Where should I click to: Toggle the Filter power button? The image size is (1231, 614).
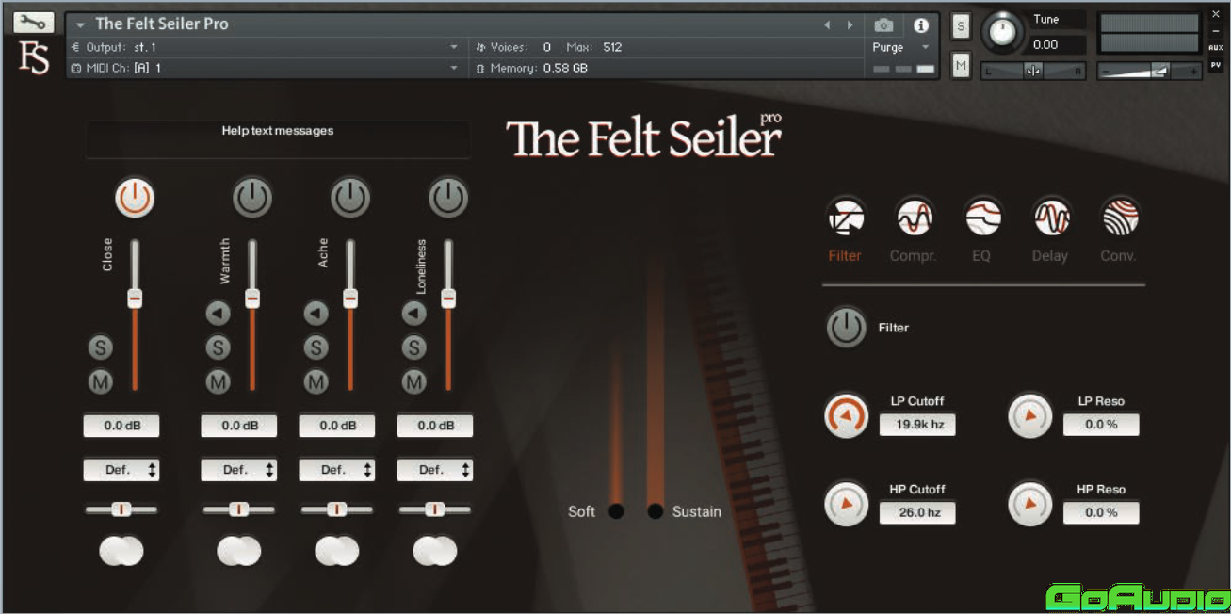tap(847, 328)
